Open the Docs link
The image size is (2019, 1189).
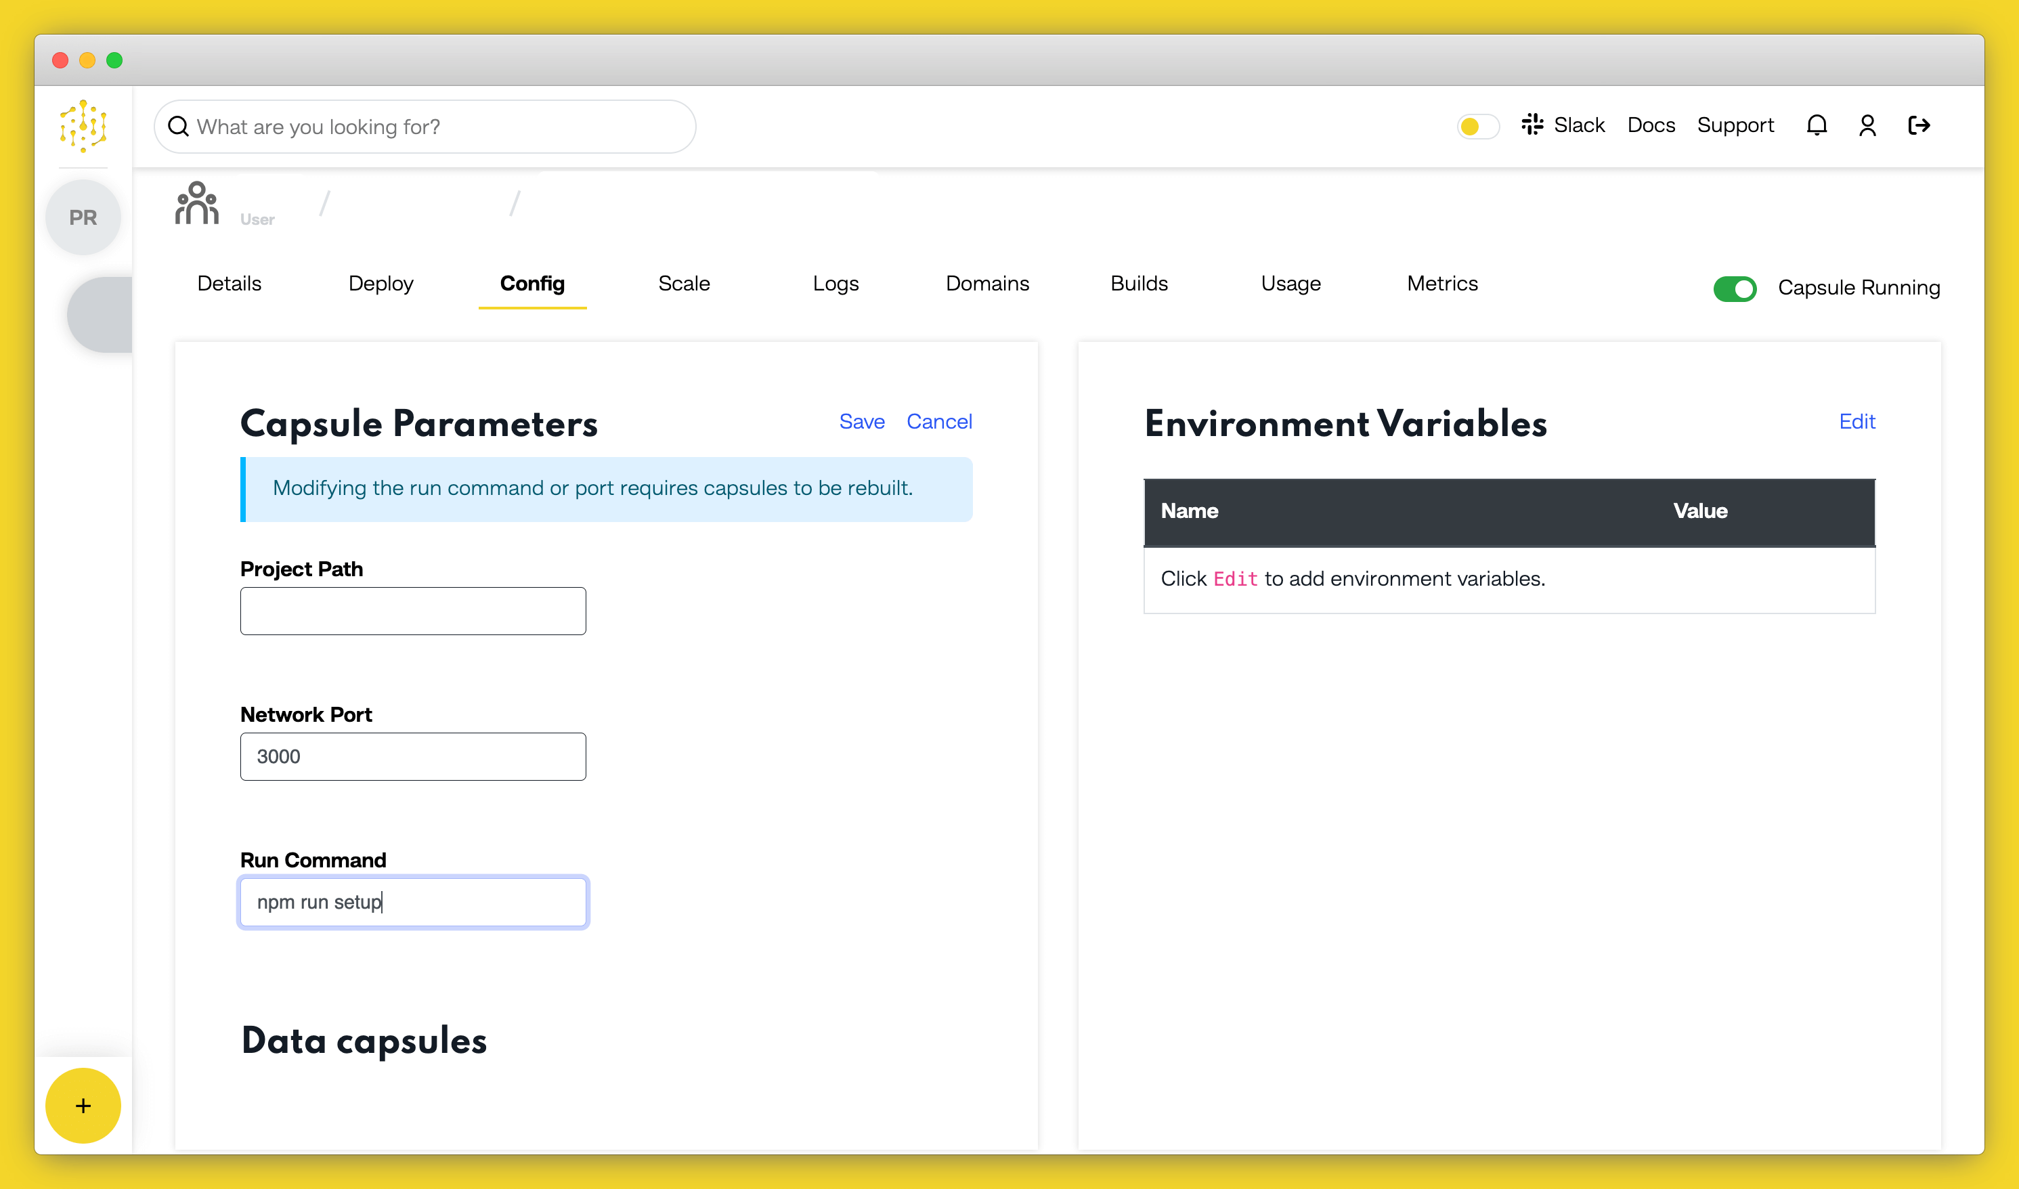(1651, 126)
